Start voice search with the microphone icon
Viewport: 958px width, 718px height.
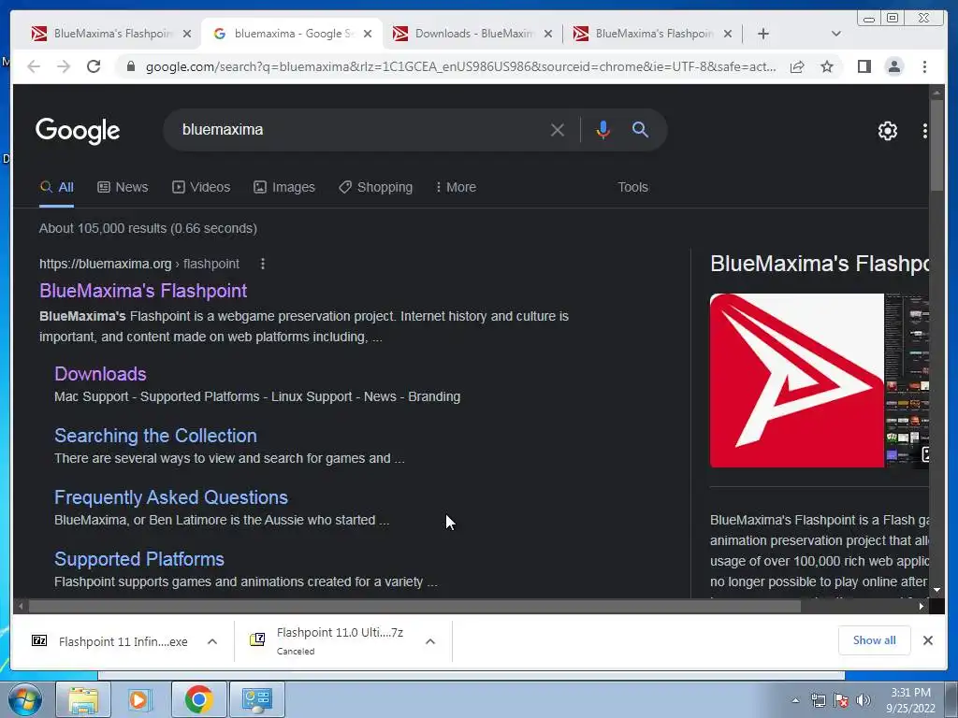[x=603, y=129]
